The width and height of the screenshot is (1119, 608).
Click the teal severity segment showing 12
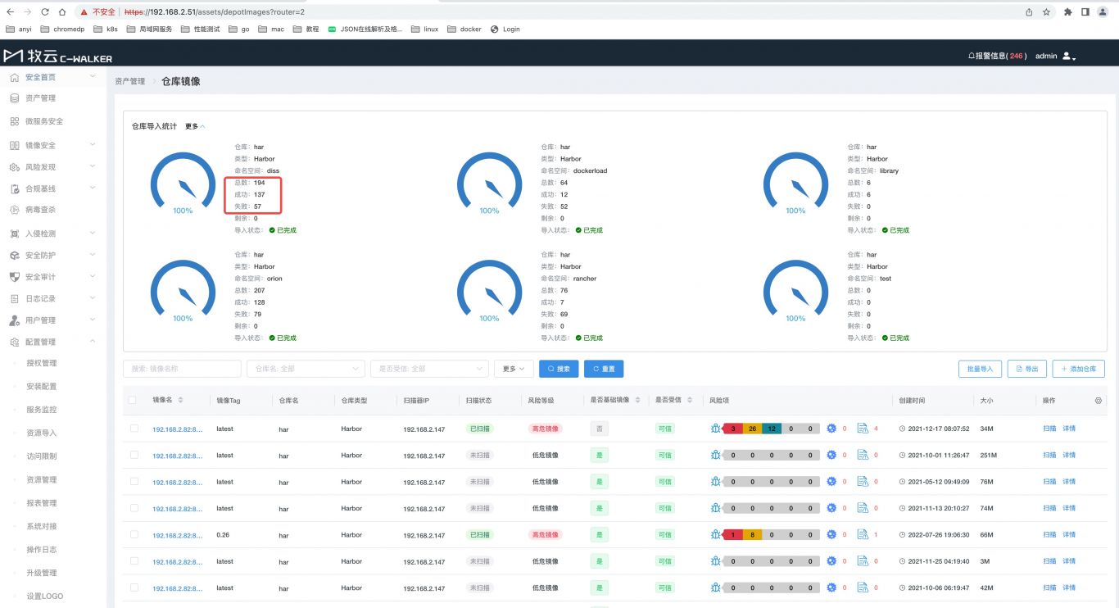771,429
